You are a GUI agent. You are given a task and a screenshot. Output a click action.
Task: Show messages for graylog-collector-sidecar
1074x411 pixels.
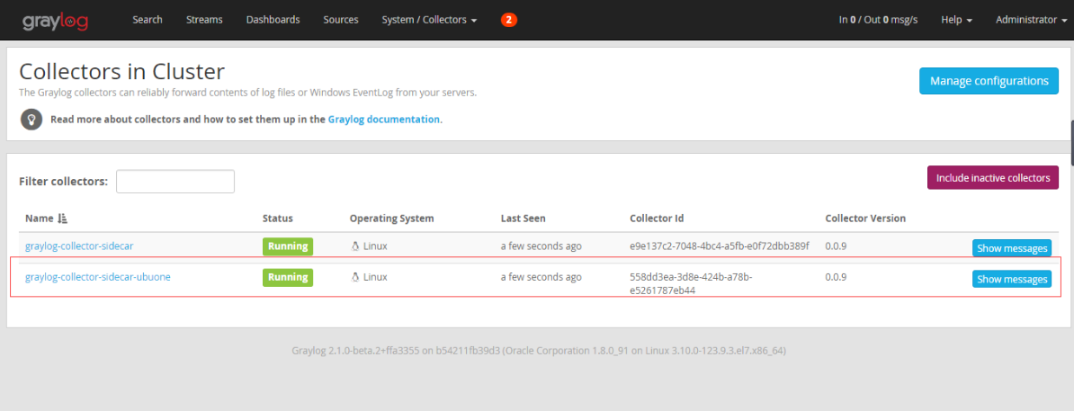tap(1012, 248)
